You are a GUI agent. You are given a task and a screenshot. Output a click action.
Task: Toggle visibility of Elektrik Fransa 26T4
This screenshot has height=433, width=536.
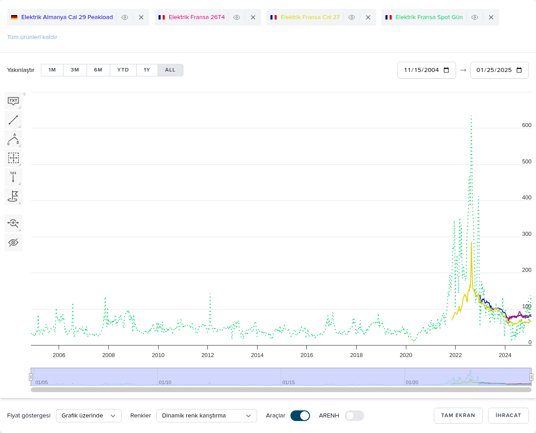[x=237, y=17]
